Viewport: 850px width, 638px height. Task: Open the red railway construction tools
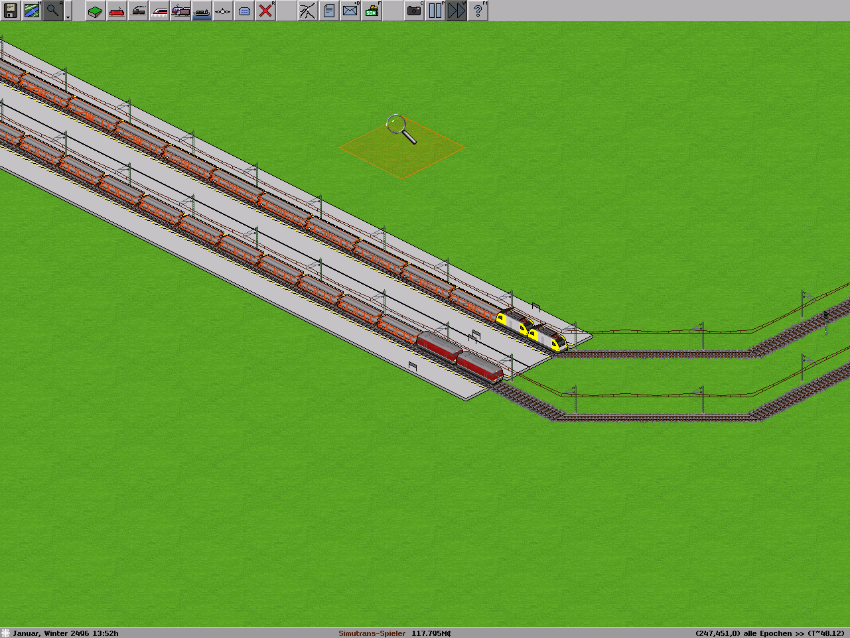pos(117,11)
